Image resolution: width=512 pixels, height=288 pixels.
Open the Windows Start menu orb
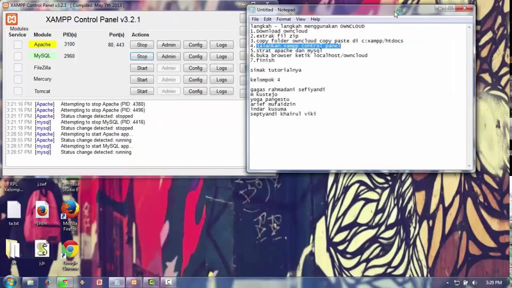click(9, 282)
